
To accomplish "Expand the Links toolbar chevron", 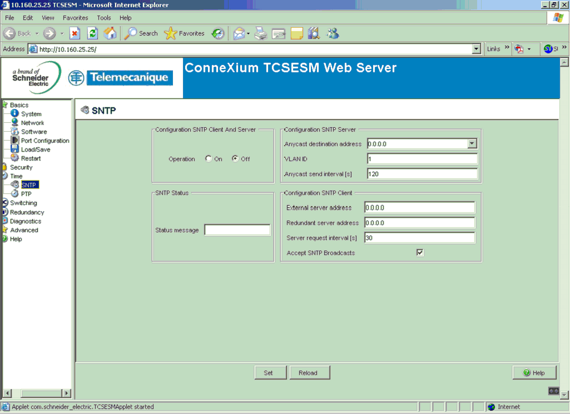I will tap(507, 47).
